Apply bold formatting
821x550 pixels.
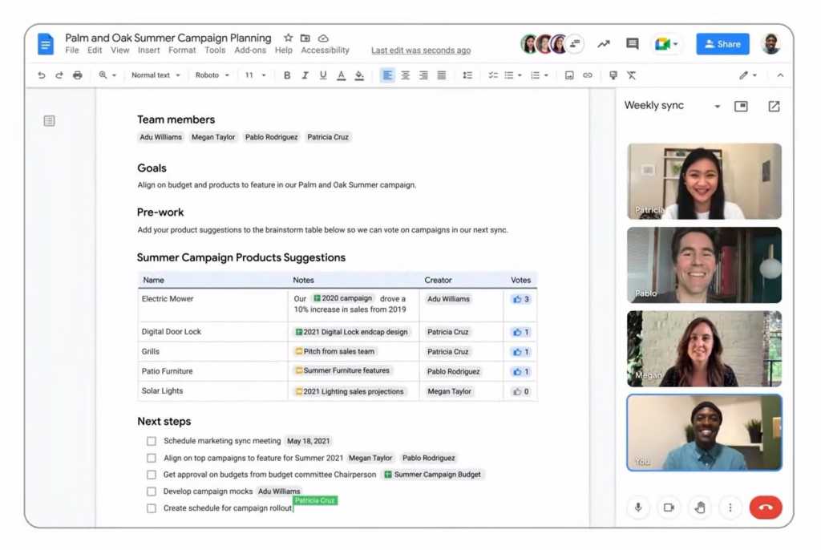click(x=287, y=75)
